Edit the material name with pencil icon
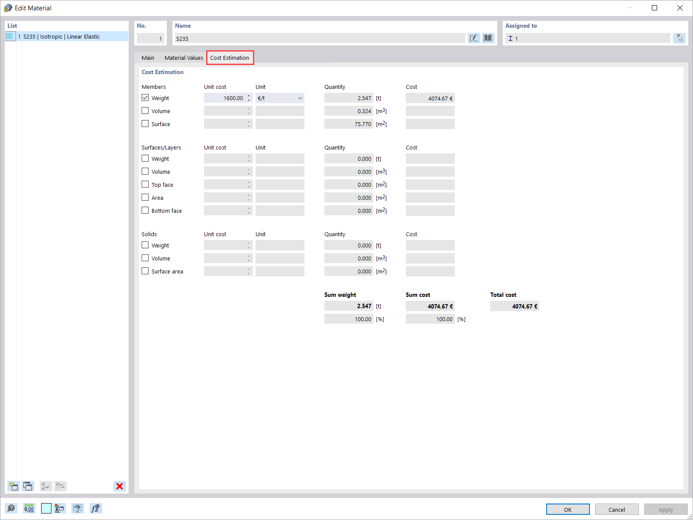 [474, 38]
